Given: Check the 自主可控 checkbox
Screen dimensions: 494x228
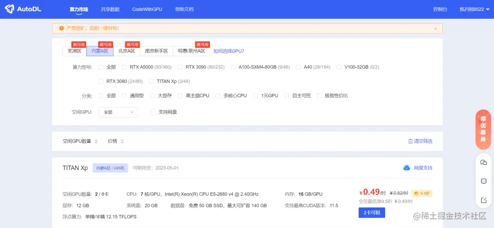Looking at the screenshot, I should (x=287, y=96).
